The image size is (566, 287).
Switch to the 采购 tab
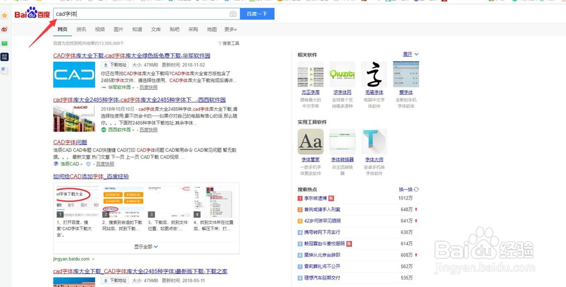coord(193,29)
